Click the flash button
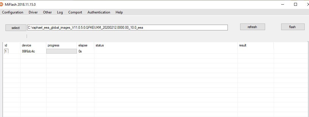This screenshot has width=309, height=117. pyautogui.click(x=292, y=27)
